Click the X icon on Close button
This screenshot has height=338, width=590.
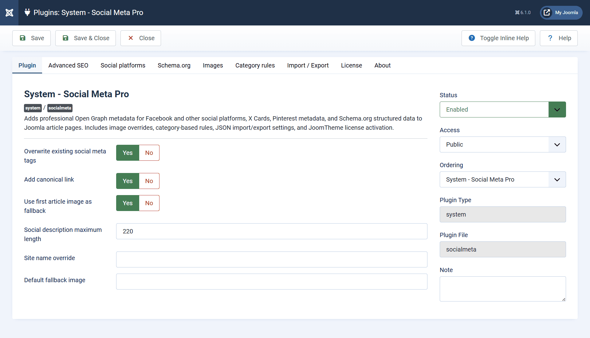pos(131,38)
